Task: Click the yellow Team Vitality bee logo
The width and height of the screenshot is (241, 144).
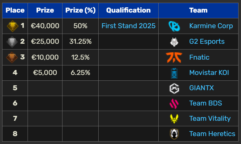Action: pyautogui.click(x=174, y=119)
